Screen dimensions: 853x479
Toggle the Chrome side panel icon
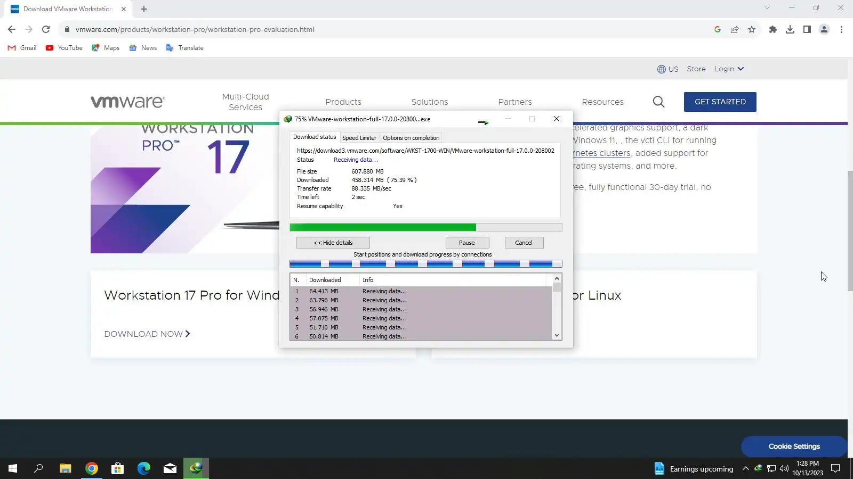(807, 29)
